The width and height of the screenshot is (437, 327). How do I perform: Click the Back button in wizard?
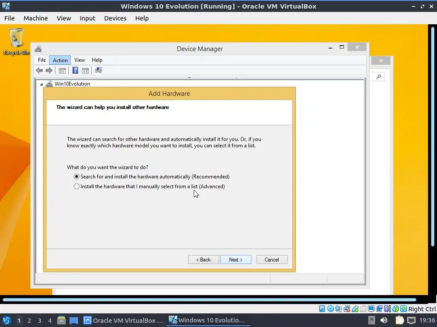click(x=204, y=260)
